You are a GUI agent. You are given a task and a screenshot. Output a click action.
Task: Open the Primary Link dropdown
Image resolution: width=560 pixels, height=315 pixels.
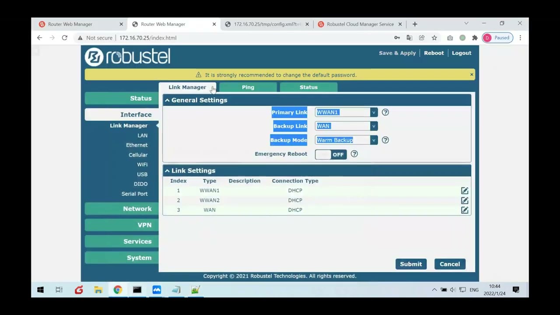click(x=373, y=112)
